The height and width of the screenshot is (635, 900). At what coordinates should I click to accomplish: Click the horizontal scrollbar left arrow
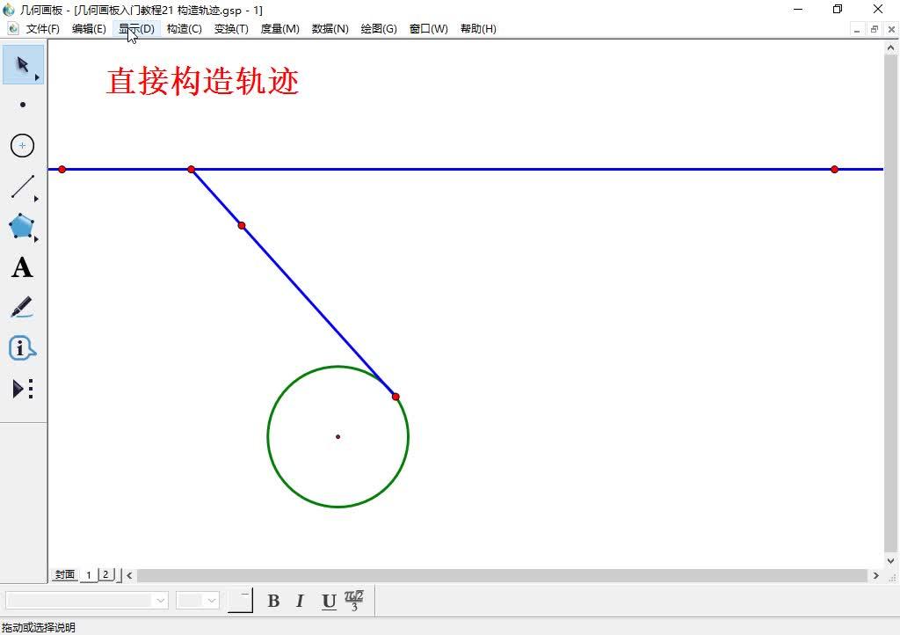click(x=130, y=575)
